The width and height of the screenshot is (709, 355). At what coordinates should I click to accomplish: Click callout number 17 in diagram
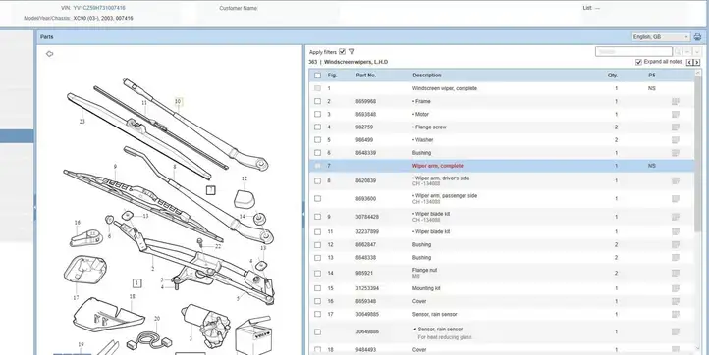tap(76, 298)
